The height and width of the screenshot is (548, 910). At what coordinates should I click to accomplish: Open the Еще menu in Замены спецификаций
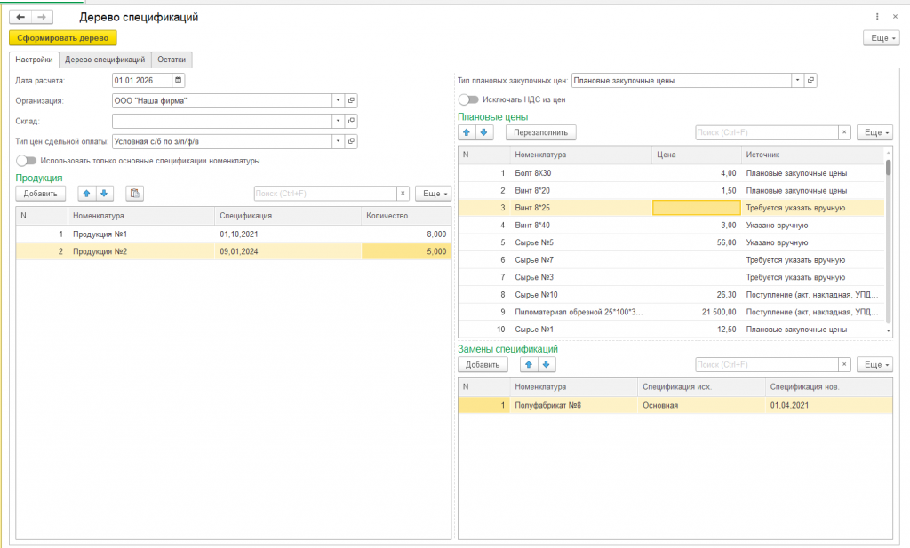coord(875,365)
